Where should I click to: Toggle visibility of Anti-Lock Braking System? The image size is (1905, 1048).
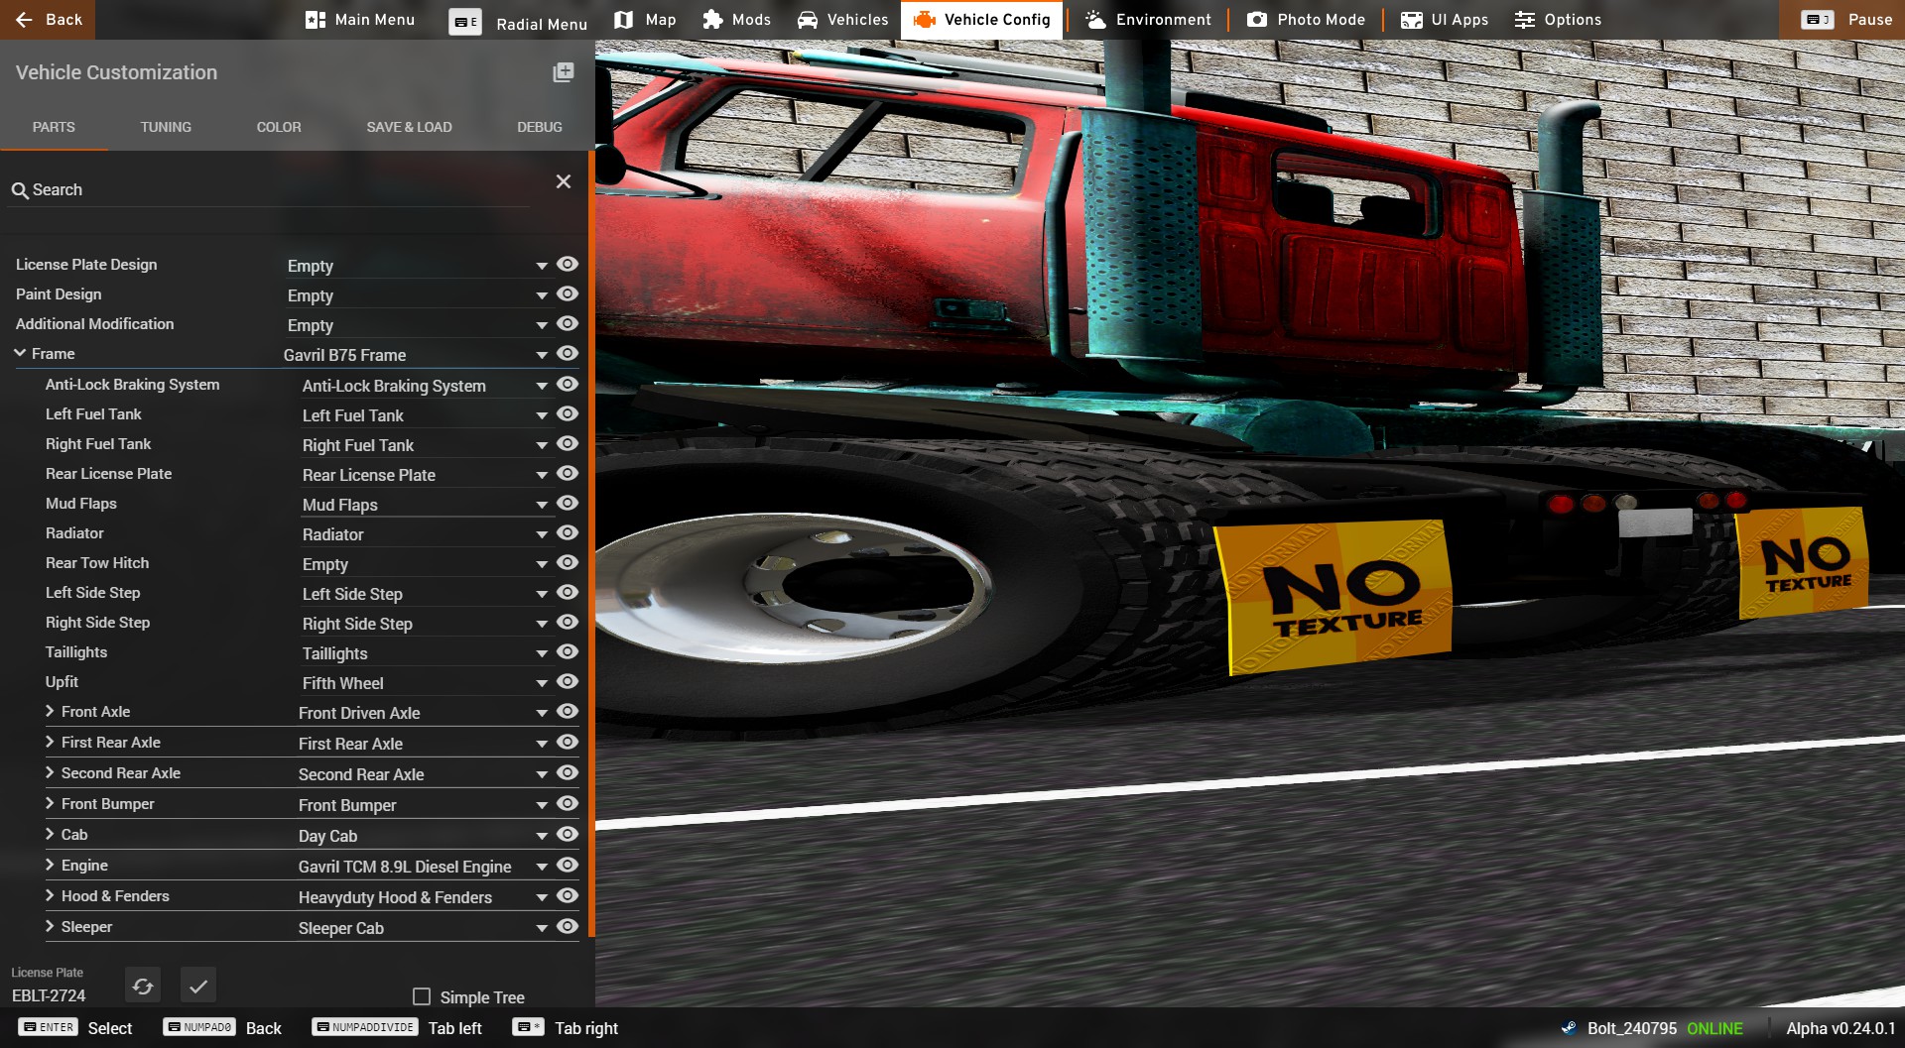(x=568, y=384)
